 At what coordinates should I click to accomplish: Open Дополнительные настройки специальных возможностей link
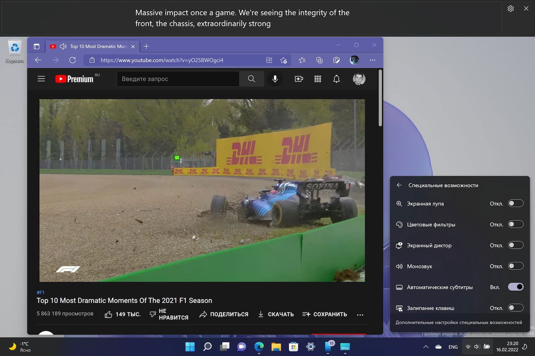click(459, 323)
